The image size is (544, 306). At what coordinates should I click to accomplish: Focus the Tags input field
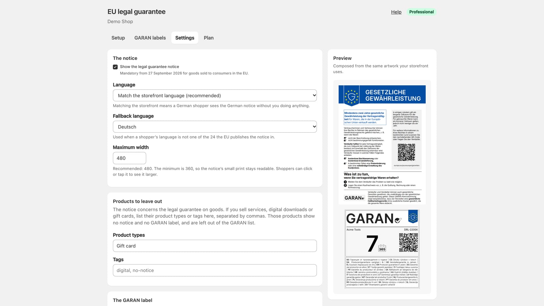pyautogui.click(x=215, y=270)
